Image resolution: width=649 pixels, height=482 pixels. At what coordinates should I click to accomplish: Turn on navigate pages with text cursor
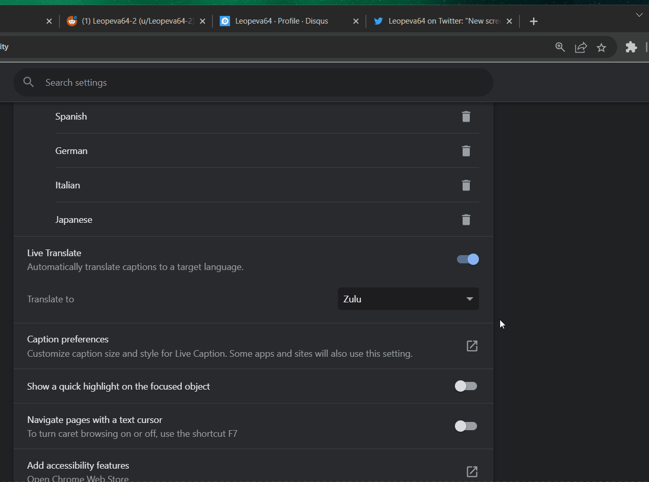[466, 426]
